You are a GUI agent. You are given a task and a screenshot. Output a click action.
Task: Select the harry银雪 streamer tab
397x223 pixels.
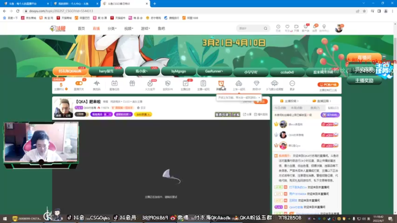coord(106,71)
